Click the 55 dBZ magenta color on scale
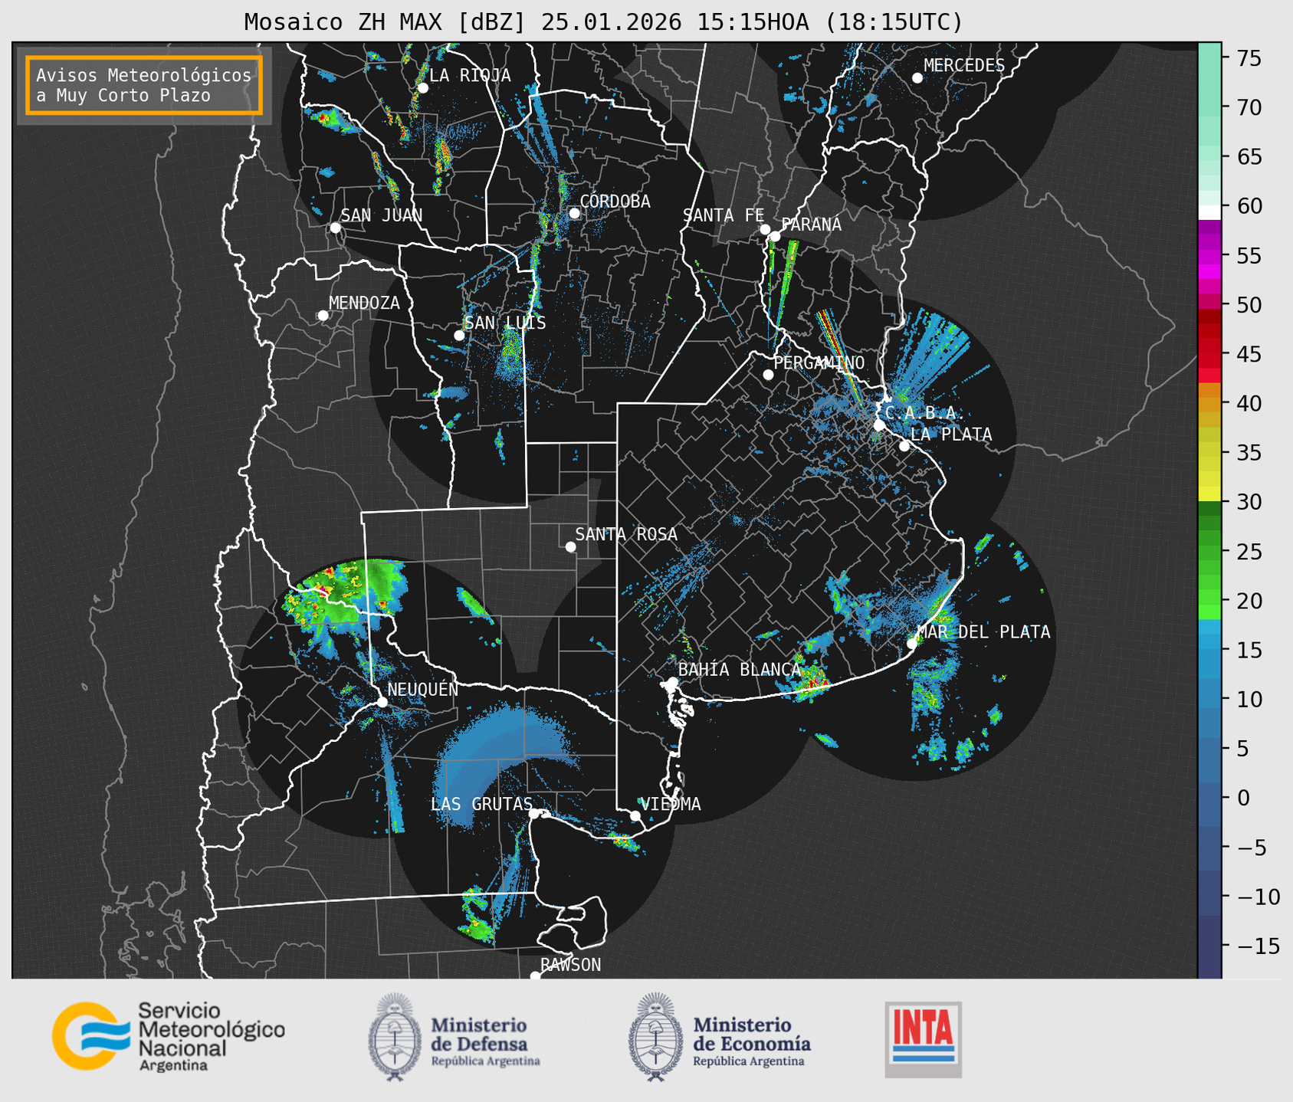 point(1209,257)
